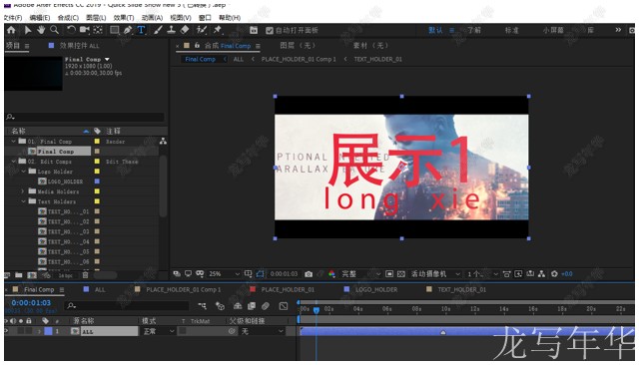Select the Brush tool
This screenshot has height=365, width=639.
(158, 30)
